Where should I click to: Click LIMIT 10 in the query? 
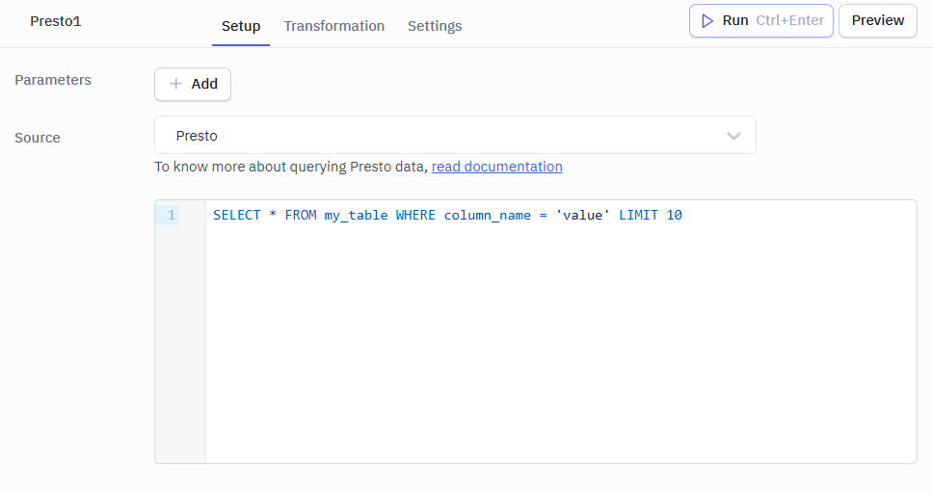(651, 215)
